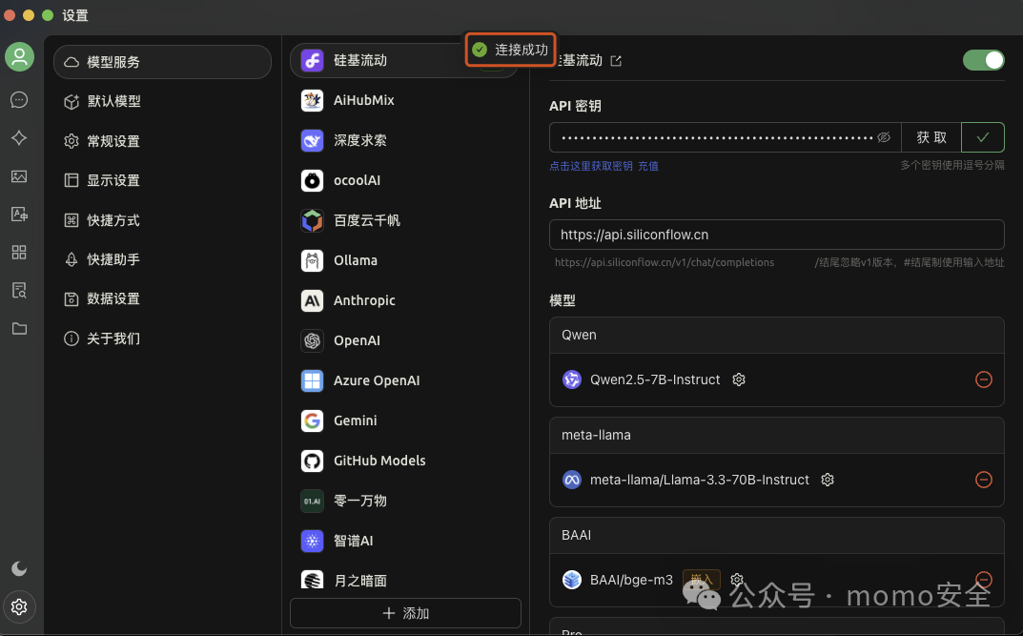The height and width of the screenshot is (636, 1023).
Task: Select the Gemini provider
Action: pyautogui.click(x=405, y=421)
